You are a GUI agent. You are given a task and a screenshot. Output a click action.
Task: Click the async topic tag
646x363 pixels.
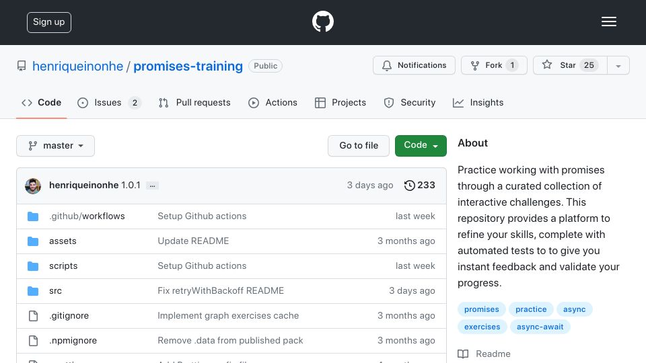click(574, 309)
